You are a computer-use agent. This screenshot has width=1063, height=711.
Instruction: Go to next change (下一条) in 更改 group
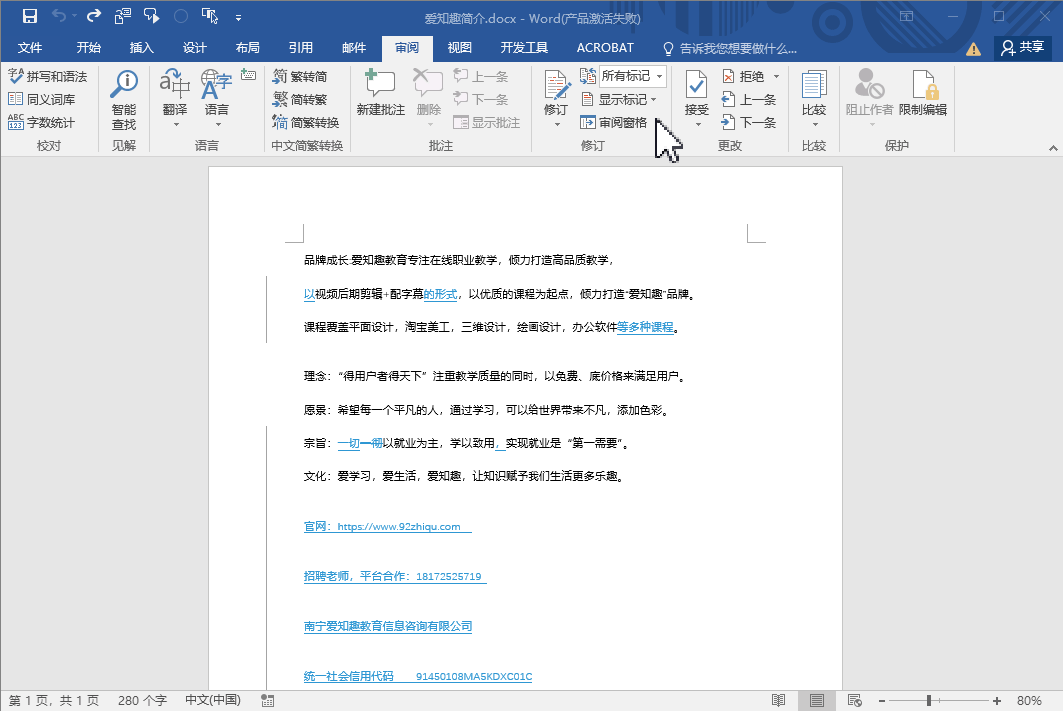(749, 122)
